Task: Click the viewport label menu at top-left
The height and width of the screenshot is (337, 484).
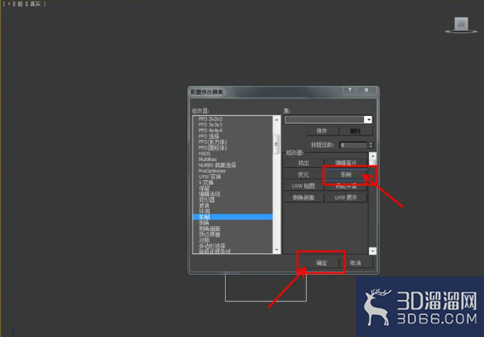Action: click(x=25, y=4)
